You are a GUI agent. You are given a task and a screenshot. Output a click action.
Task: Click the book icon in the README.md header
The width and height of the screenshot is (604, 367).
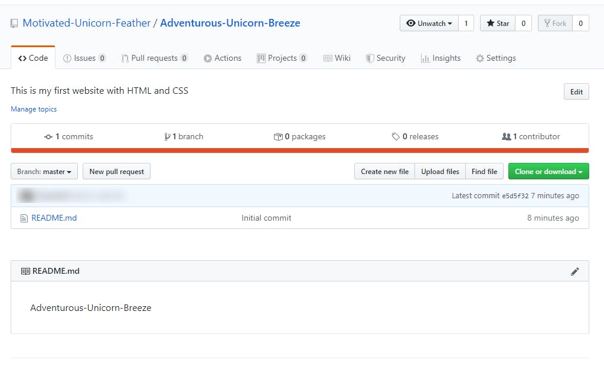click(25, 271)
